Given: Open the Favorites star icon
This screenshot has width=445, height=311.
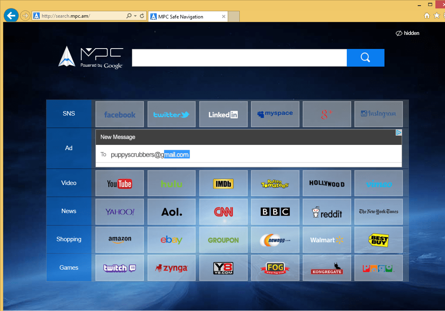Looking at the screenshot, I should pyautogui.click(x=437, y=16).
